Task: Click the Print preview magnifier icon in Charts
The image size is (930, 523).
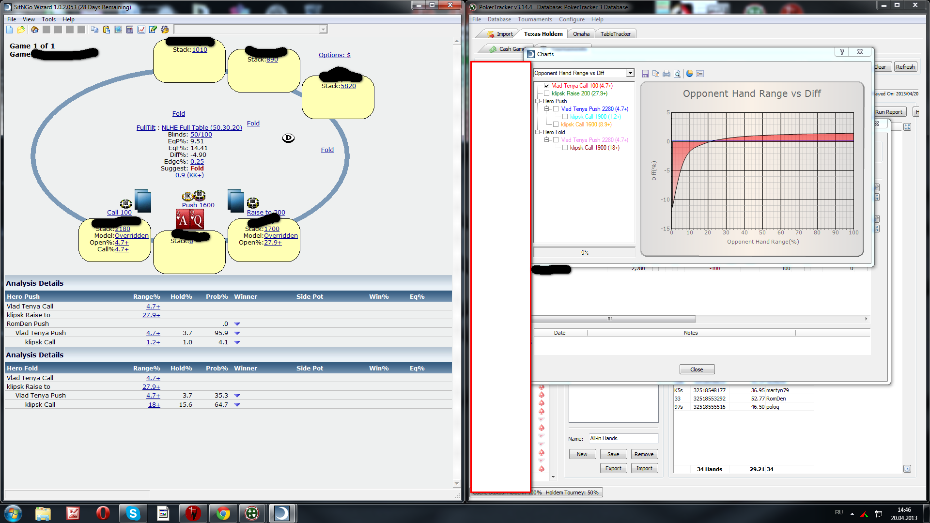Action: (x=677, y=74)
